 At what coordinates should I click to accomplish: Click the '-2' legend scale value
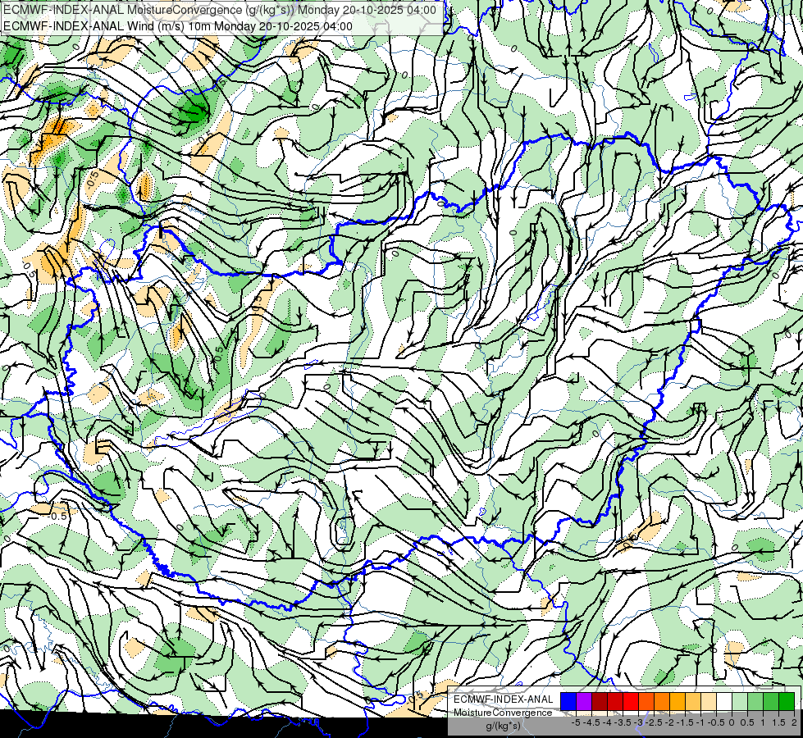(x=670, y=722)
